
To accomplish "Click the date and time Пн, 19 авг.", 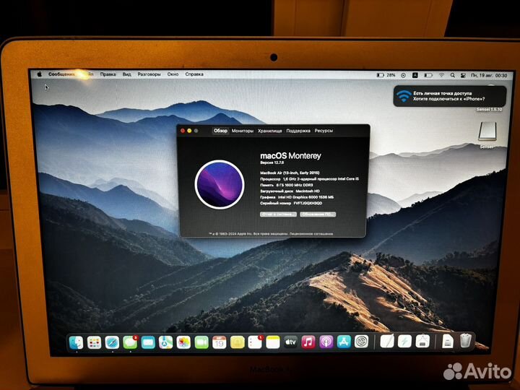I will (x=489, y=76).
